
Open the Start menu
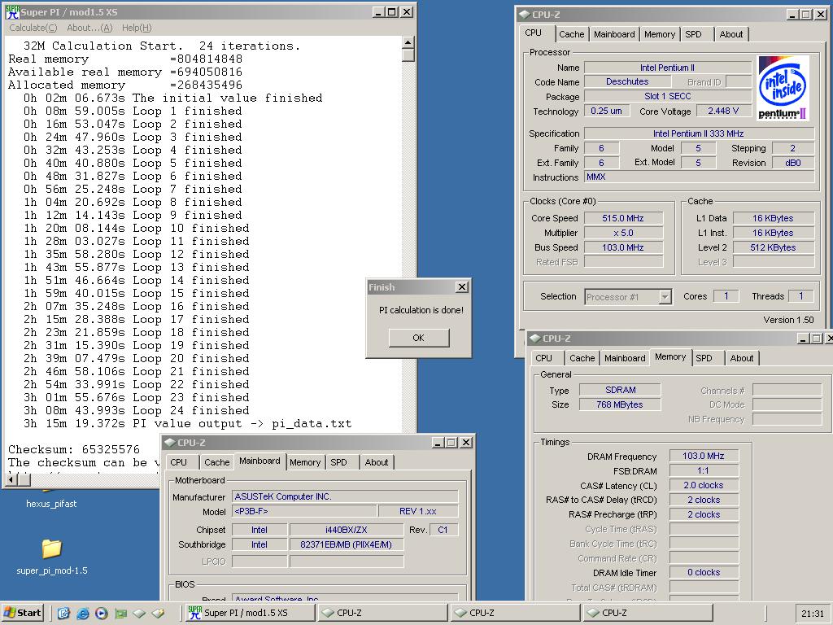click(x=22, y=613)
